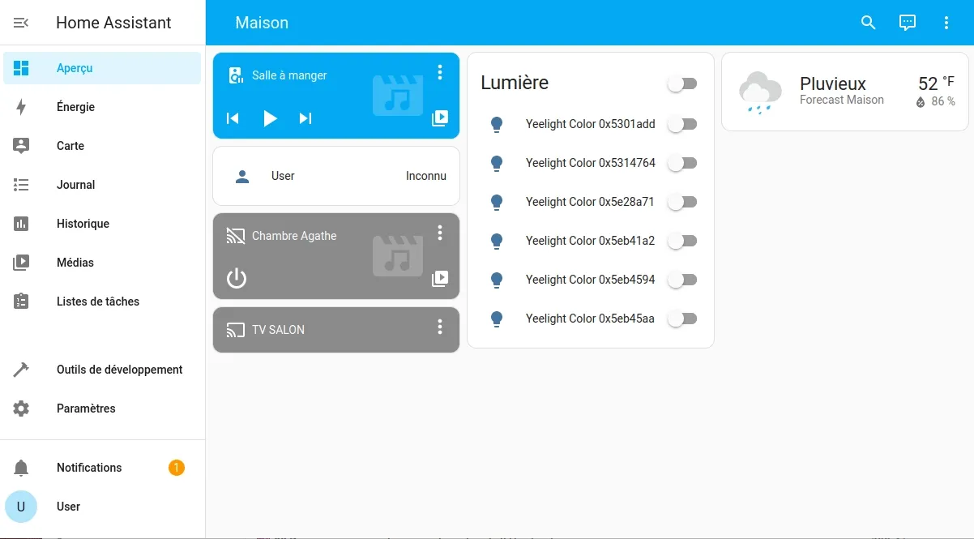Switch to the Maison tab
Image resolution: width=974 pixels, height=539 pixels.
pyautogui.click(x=262, y=23)
